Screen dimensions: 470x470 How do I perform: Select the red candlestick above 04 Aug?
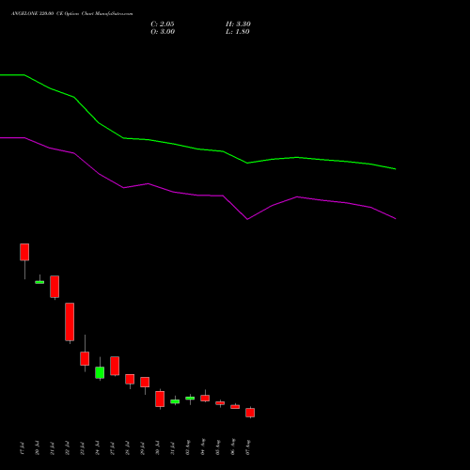click(205, 398)
